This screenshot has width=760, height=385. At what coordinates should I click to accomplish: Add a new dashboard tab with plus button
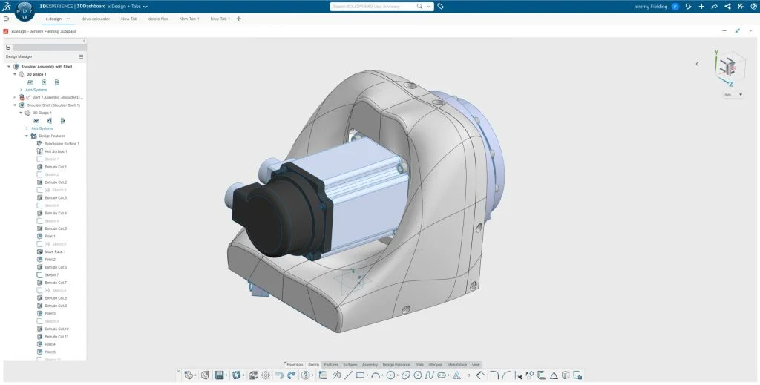[238, 19]
